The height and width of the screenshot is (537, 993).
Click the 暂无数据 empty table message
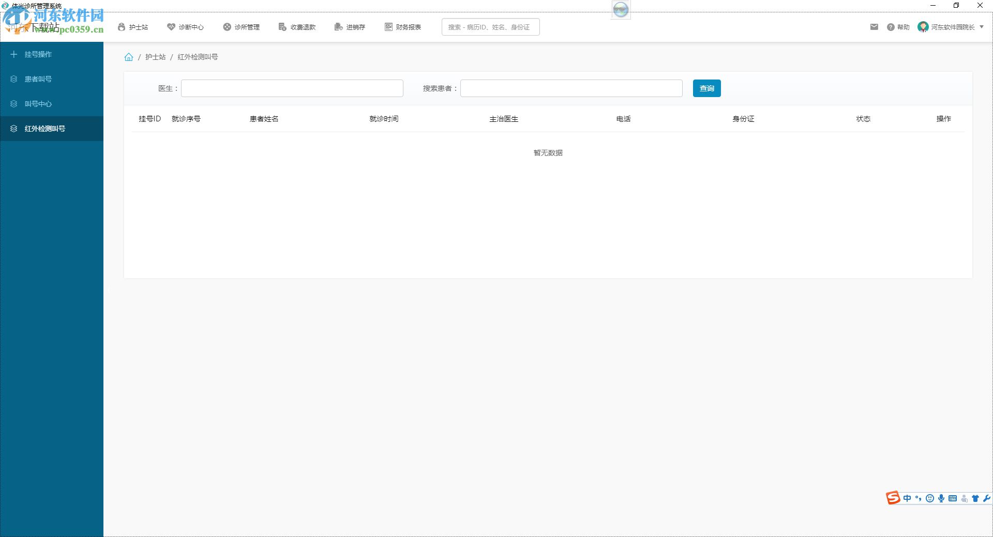pyautogui.click(x=548, y=153)
